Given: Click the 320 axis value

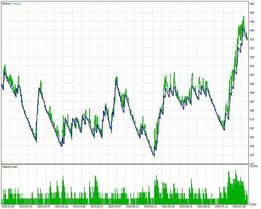Looking at the screenshot, I should pyautogui.click(x=252, y=57).
